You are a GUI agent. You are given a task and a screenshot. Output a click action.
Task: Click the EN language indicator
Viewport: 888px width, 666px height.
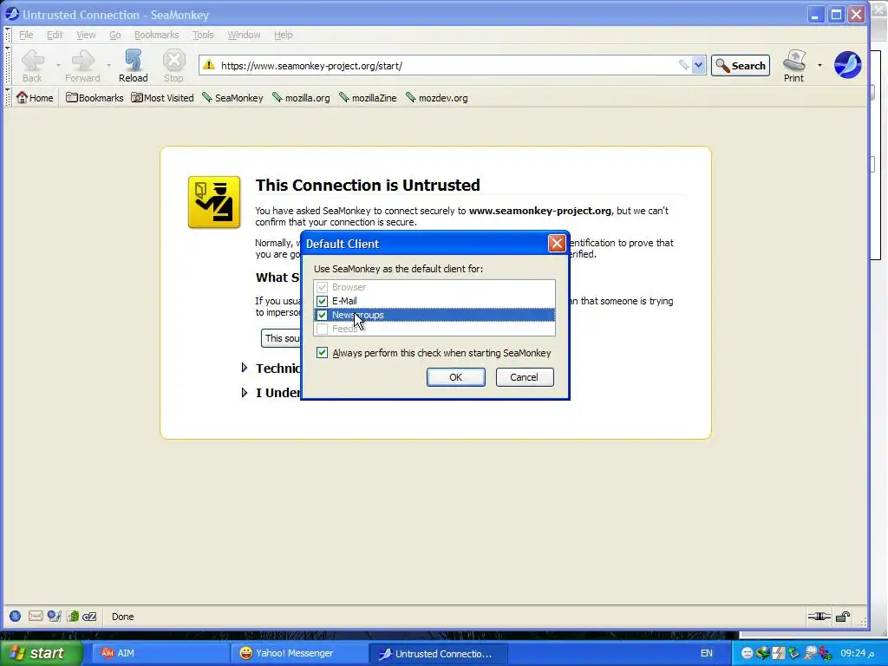pyautogui.click(x=706, y=653)
